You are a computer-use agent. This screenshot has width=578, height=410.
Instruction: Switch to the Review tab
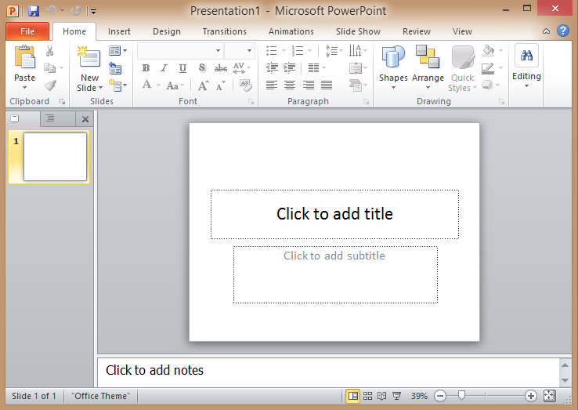tap(416, 31)
